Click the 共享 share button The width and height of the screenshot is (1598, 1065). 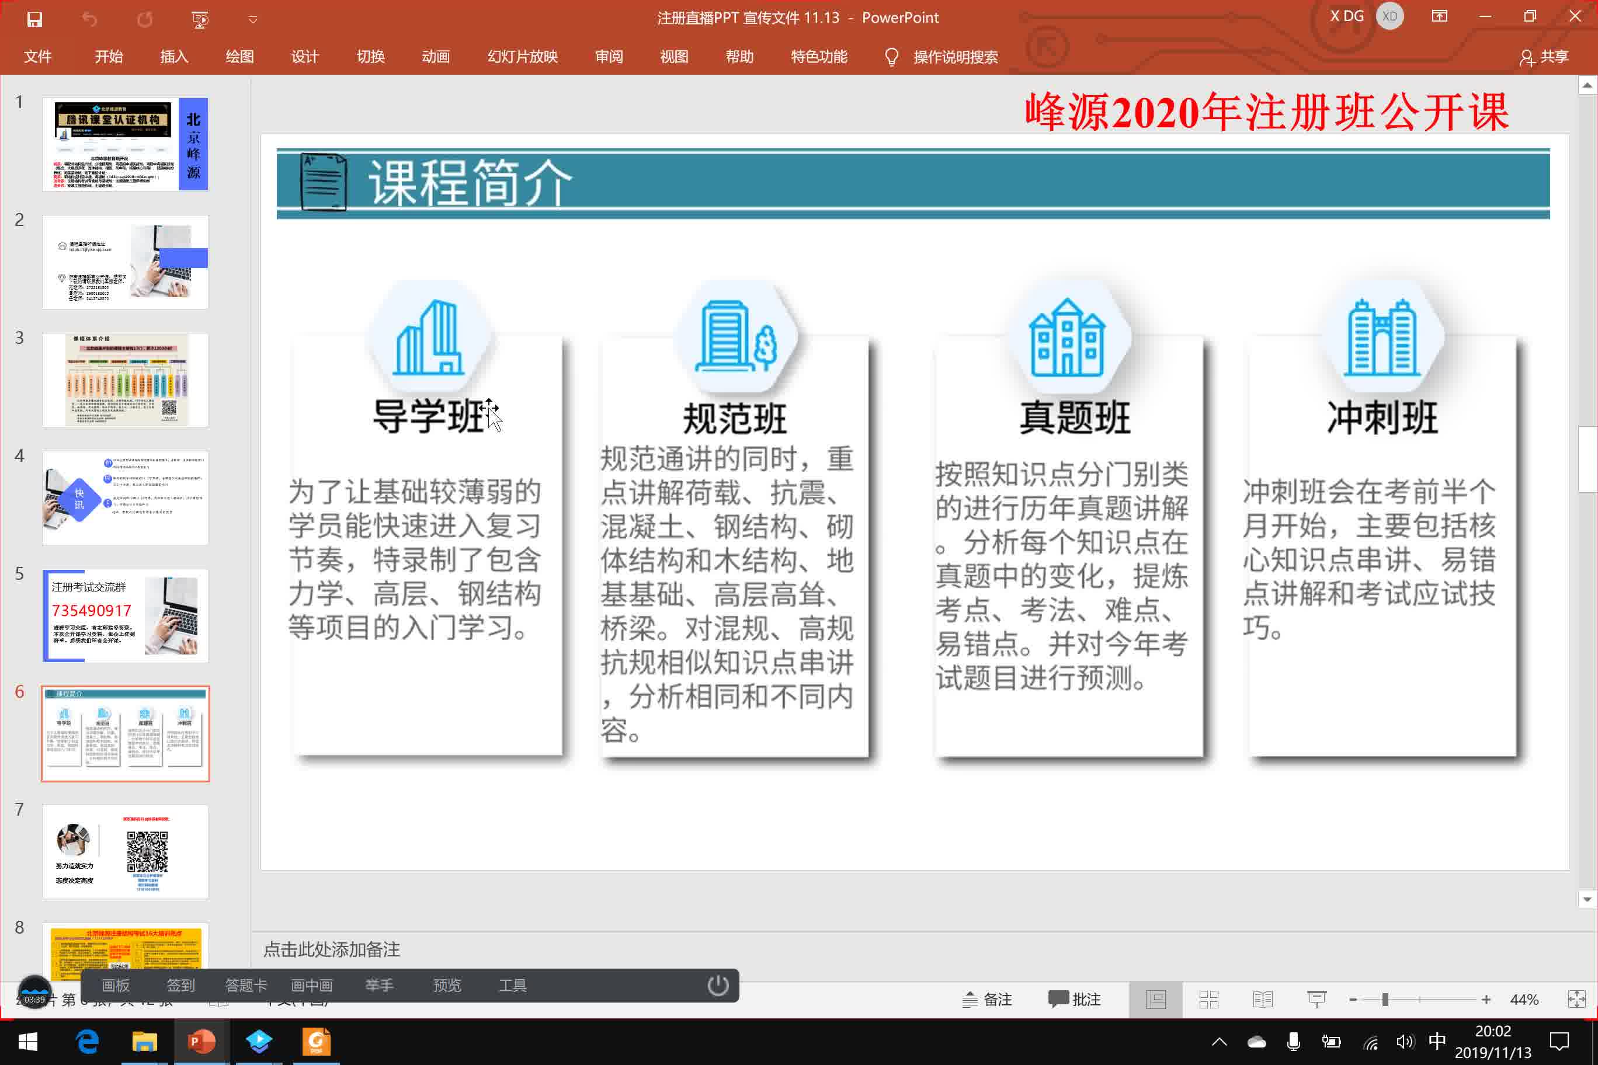(x=1545, y=57)
